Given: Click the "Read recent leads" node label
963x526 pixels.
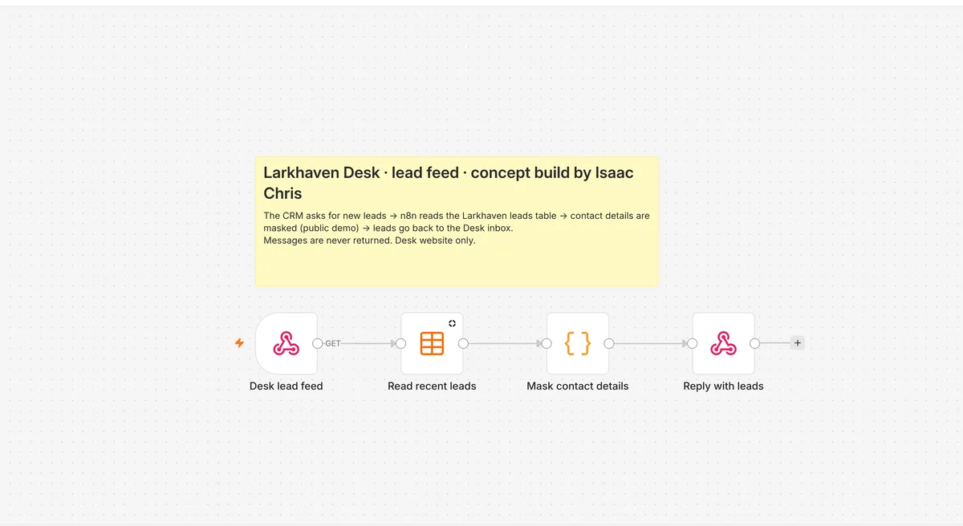Looking at the screenshot, I should (432, 386).
